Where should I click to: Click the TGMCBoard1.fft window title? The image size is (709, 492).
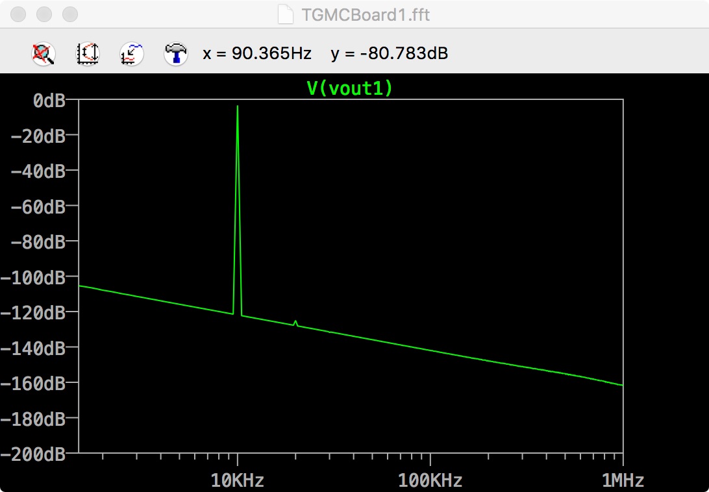click(366, 15)
